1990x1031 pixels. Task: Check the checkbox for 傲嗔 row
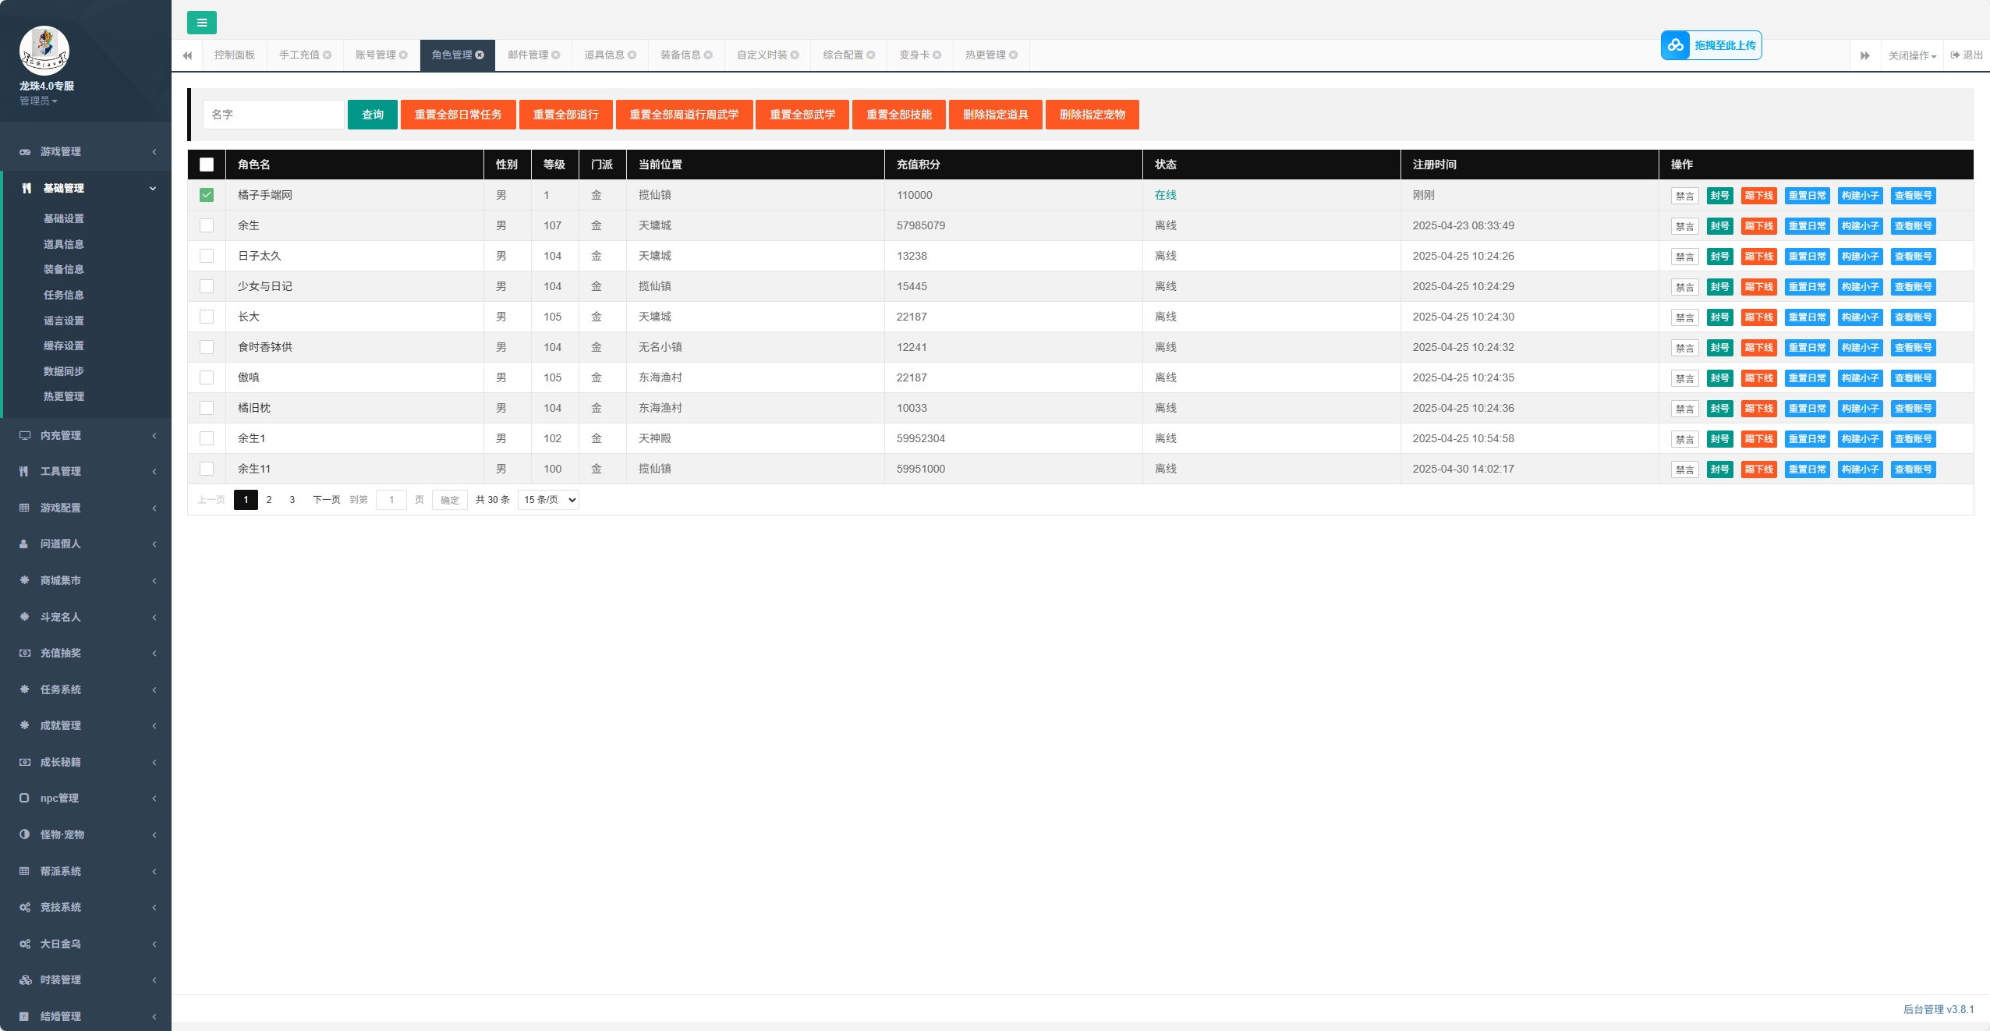click(x=207, y=377)
